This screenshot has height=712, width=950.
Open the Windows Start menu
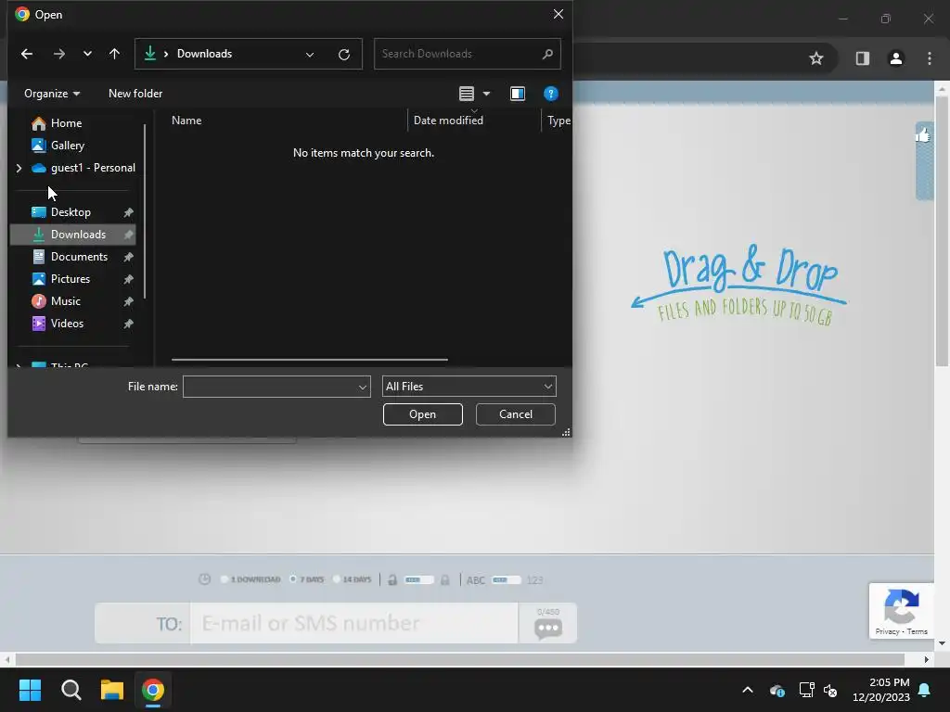coord(30,690)
